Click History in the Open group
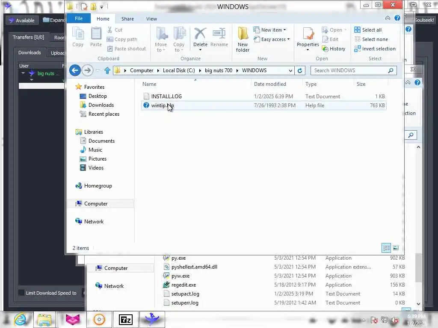Image resolution: width=438 pixels, height=328 pixels. [x=334, y=49]
